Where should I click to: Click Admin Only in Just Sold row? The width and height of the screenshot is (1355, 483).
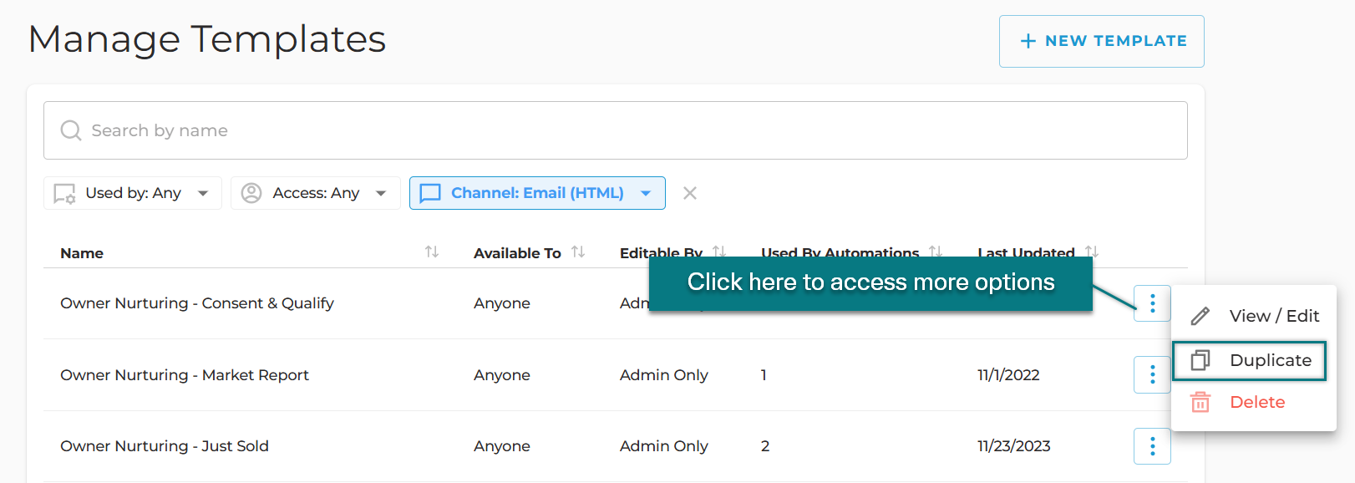coord(664,446)
